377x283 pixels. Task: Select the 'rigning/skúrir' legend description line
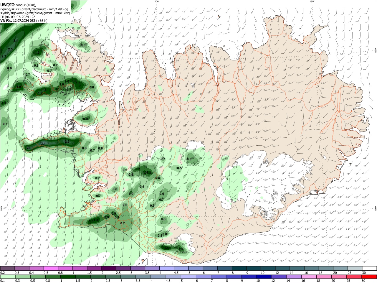coord(34,9)
